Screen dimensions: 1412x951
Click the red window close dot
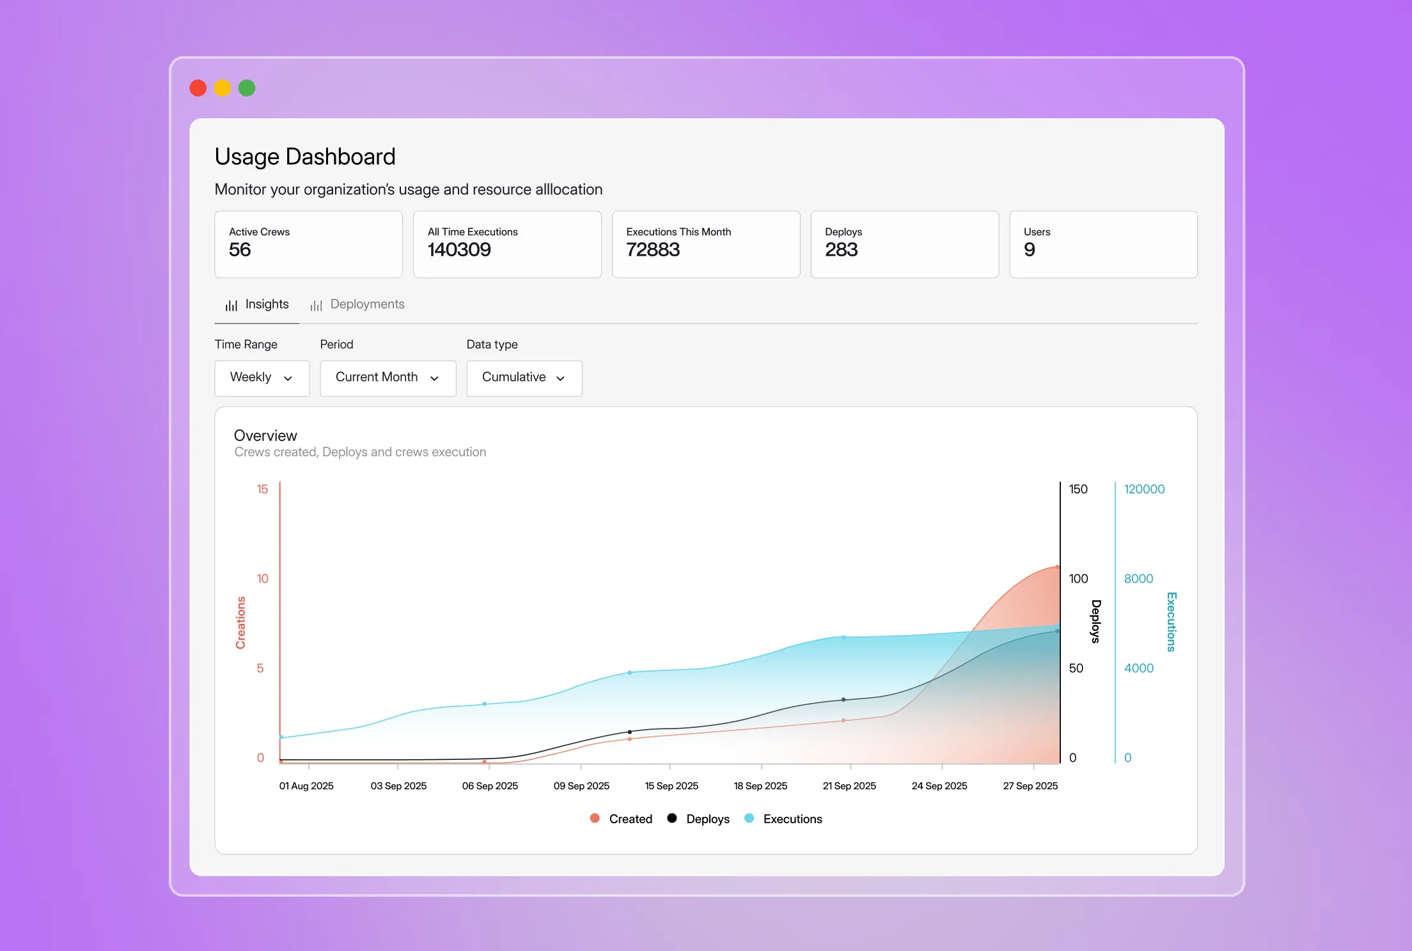(198, 88)
